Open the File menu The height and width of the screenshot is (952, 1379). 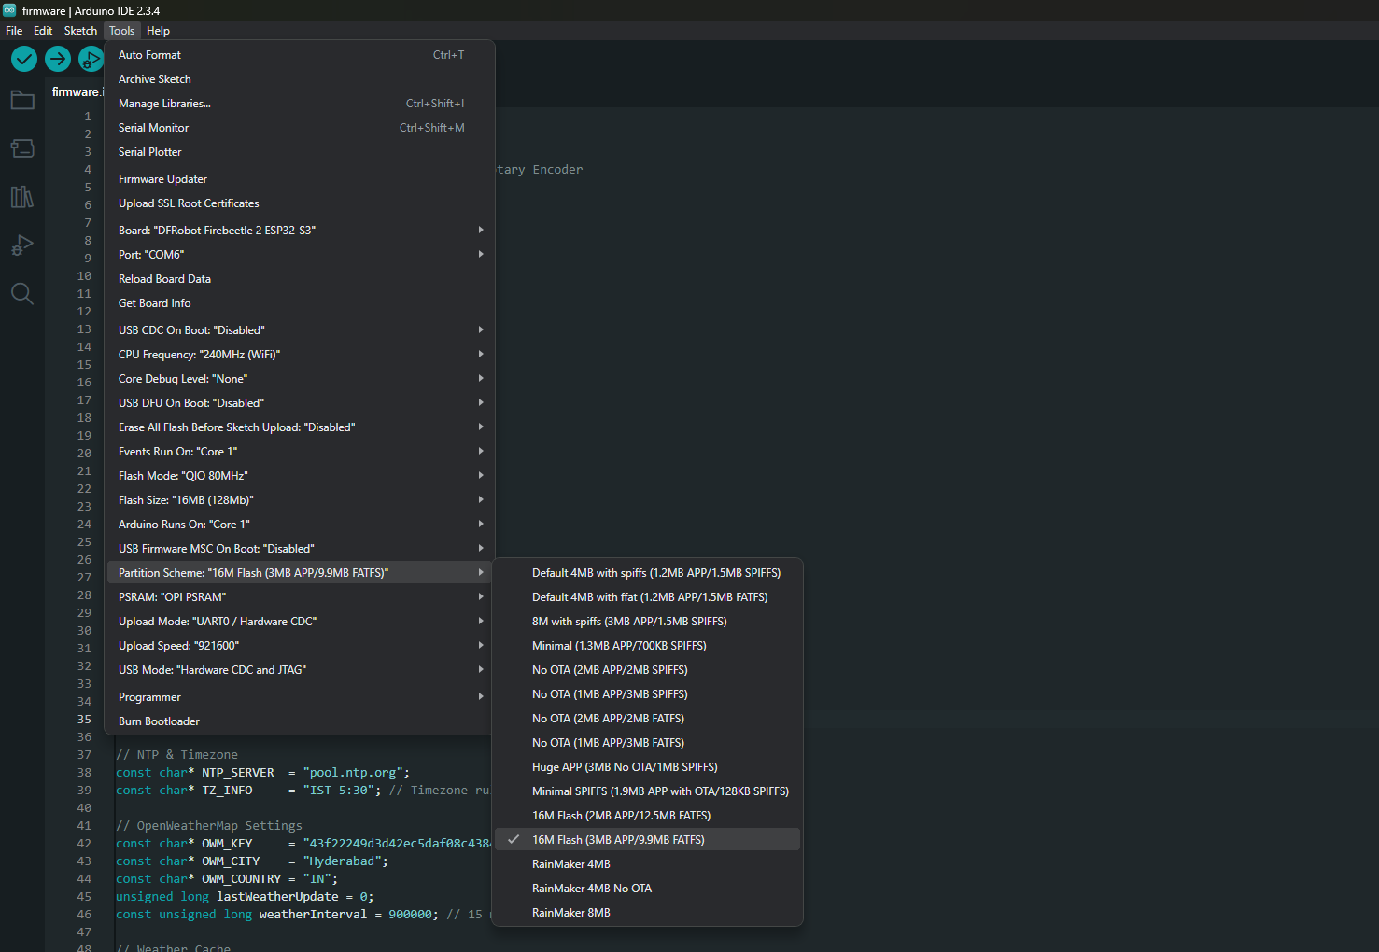(x=14, y=31)
